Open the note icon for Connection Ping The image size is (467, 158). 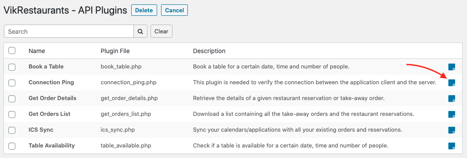(x=452, y=83)
